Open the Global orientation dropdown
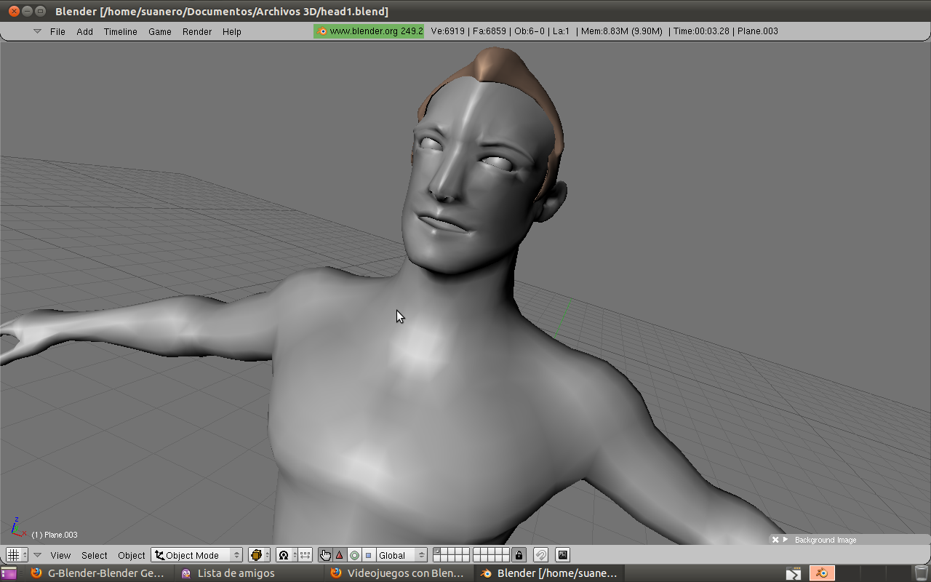The image size is (931, 582). 401,555
